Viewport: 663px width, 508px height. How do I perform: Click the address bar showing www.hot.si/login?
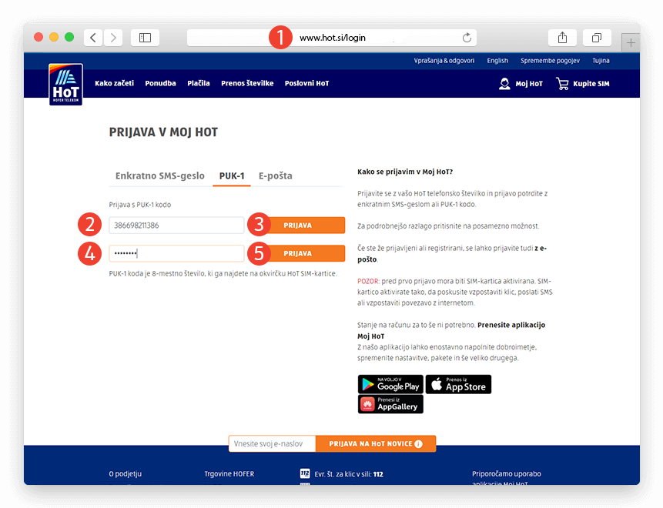tap(332, 38)
